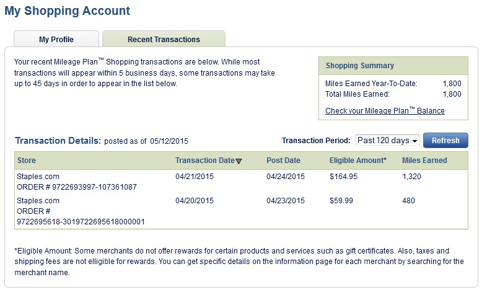Click the $164.95 eligible amount
Image resolution: width=482 pixels, height=295 pixels.
pos(343,177)
